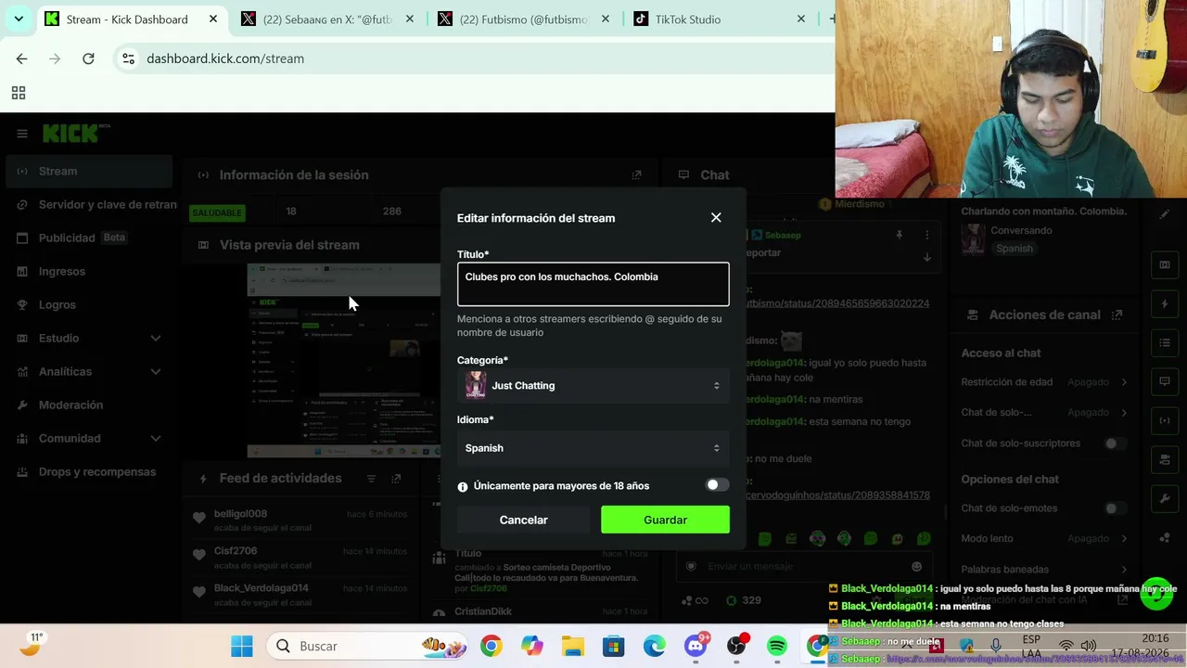The height and width of the screenshot is (668, 1187).
Task: Open Discord from the taskbar
Action: tap(696, 646)
